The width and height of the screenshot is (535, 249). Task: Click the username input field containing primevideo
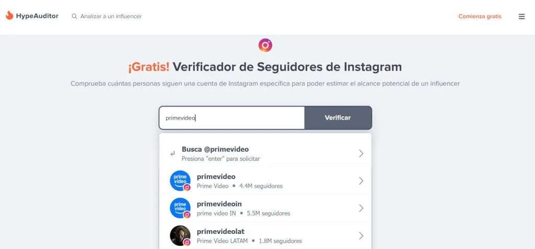coord(231,117)
